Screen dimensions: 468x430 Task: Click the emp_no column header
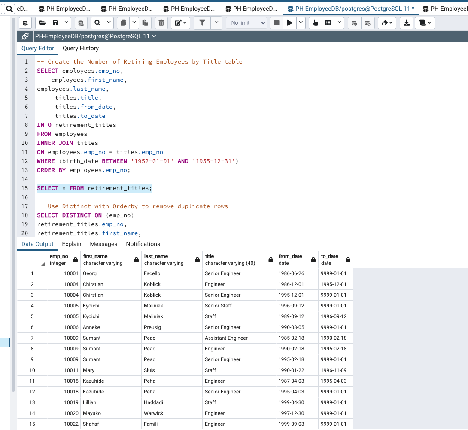click(64, 260)
